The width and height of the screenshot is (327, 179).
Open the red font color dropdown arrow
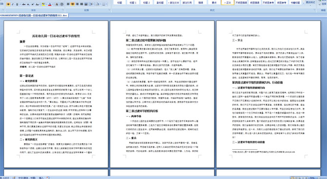pyautogui.click(x=53, y=4)
